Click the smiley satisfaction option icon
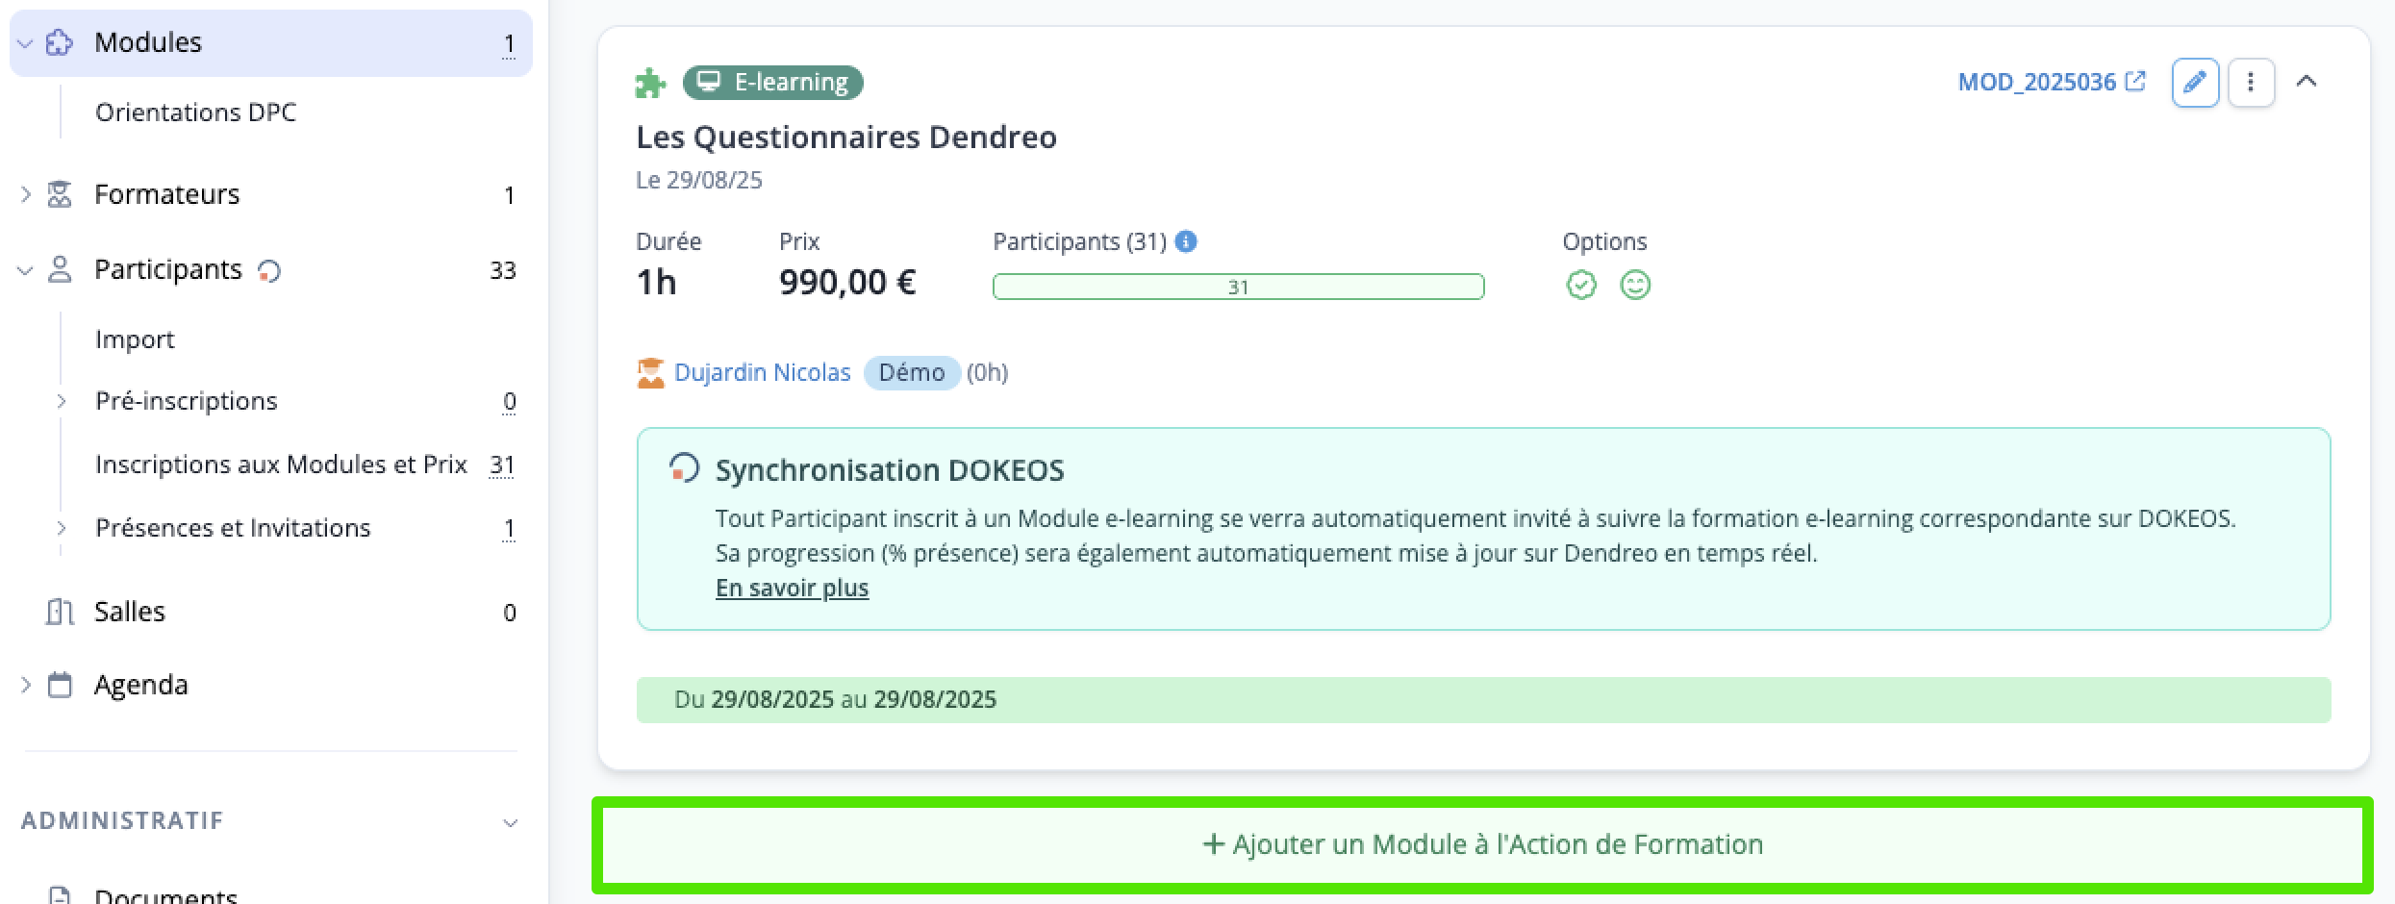Screen dimensions: 2395x904 [x=1635, y=285]
